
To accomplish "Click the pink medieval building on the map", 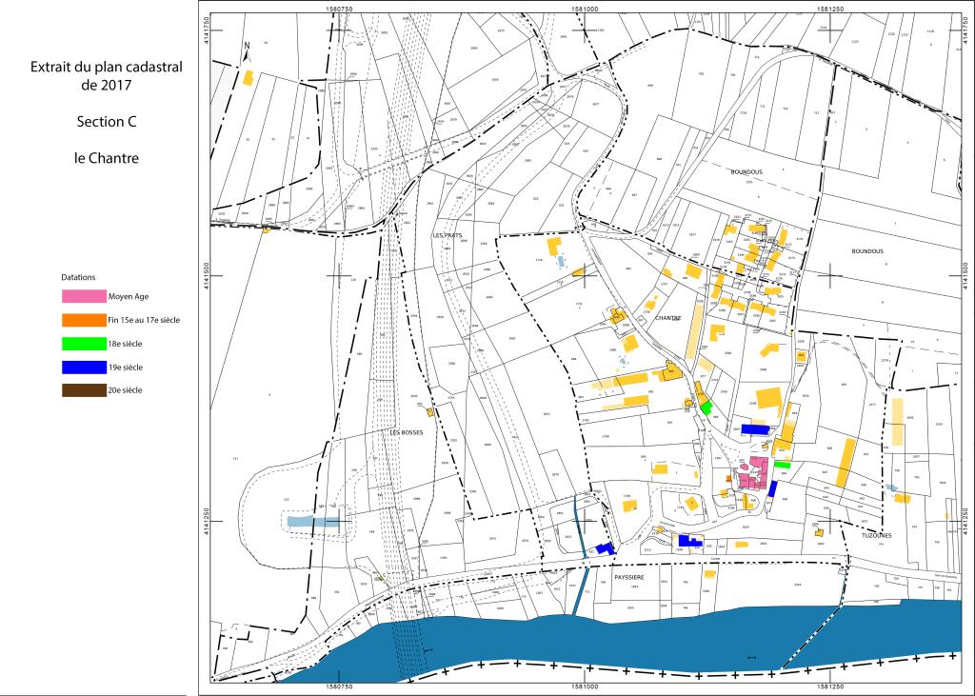I will tap(754, 474).
